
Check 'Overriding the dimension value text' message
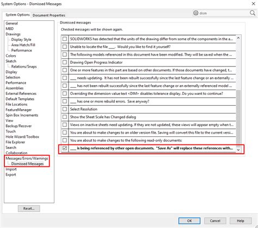[x=65, y=93]
